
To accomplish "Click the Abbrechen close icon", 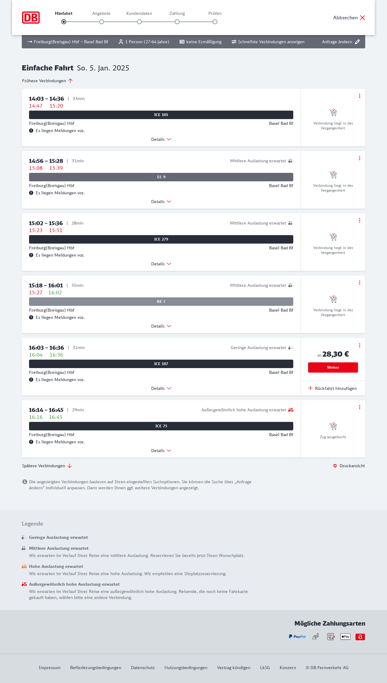I will pyautogui.click(x=363, y=18).
